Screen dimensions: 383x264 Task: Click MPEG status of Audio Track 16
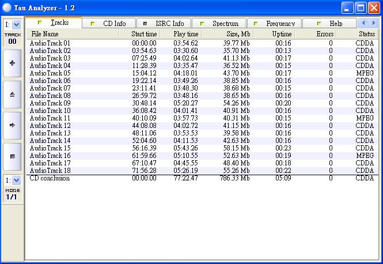coord(365,156)
